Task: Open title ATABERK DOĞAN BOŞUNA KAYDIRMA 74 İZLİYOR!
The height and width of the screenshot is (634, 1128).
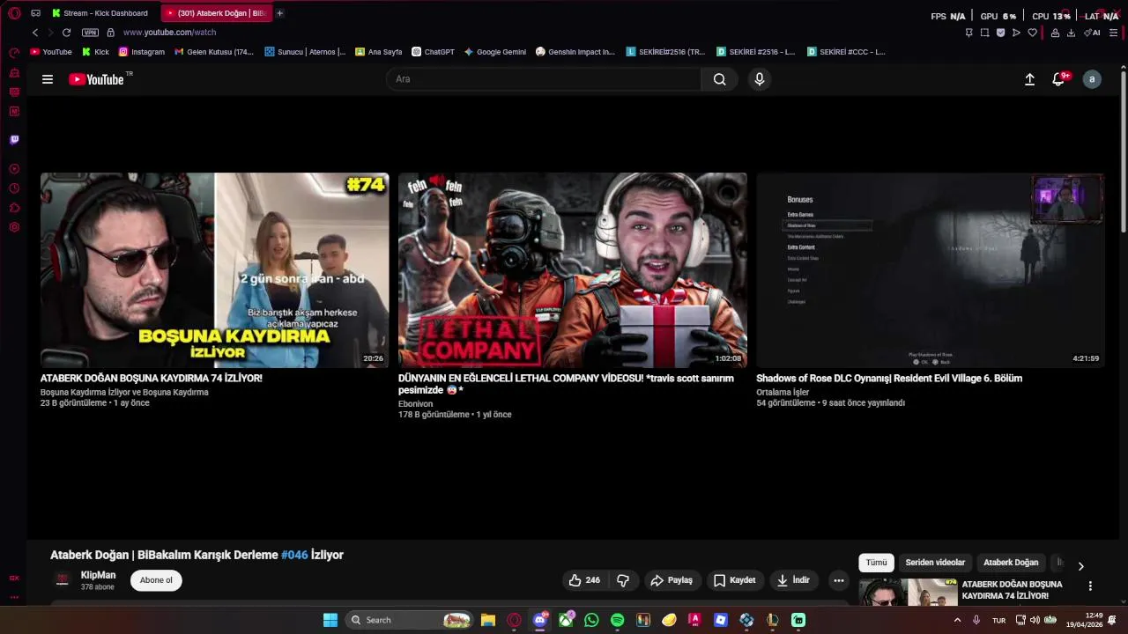Action: (151, 378)
